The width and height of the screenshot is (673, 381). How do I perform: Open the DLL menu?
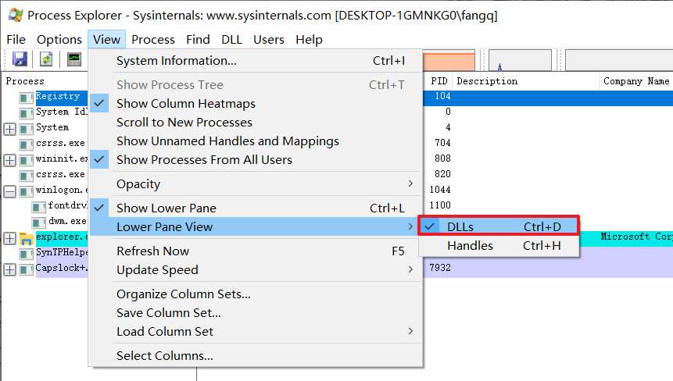(x=232, y=40)
